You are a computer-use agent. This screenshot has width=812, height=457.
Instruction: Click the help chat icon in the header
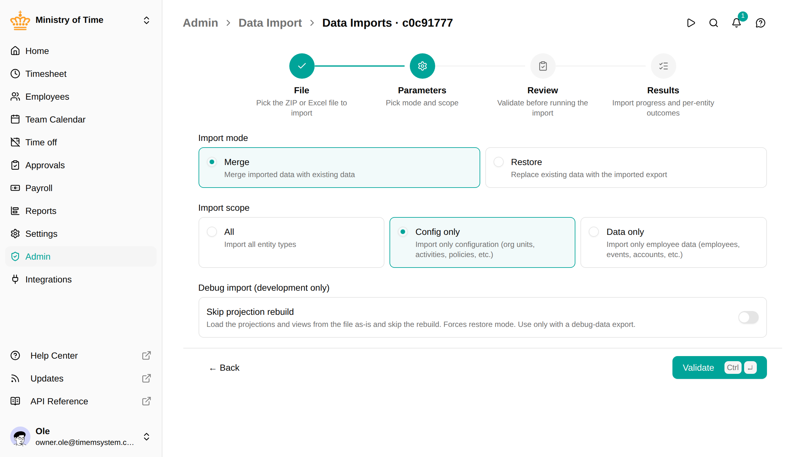point(761,23)
